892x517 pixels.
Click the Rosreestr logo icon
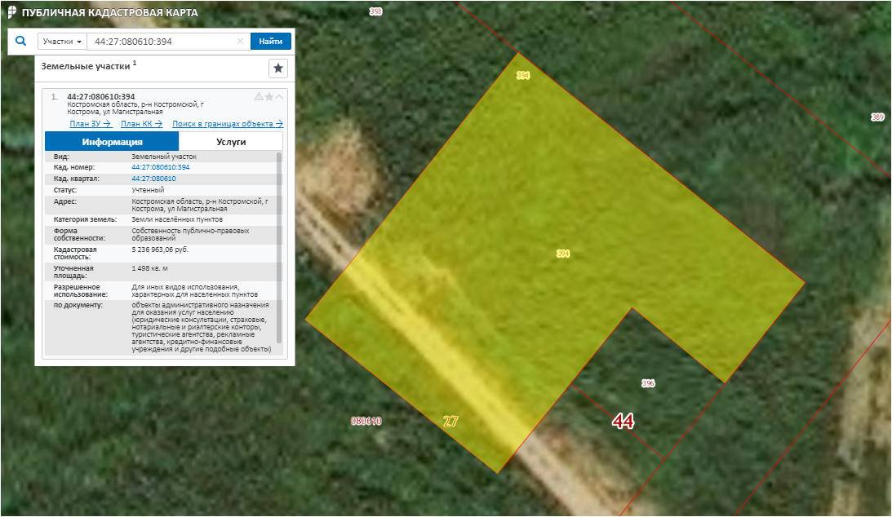[x=11, y=13]
